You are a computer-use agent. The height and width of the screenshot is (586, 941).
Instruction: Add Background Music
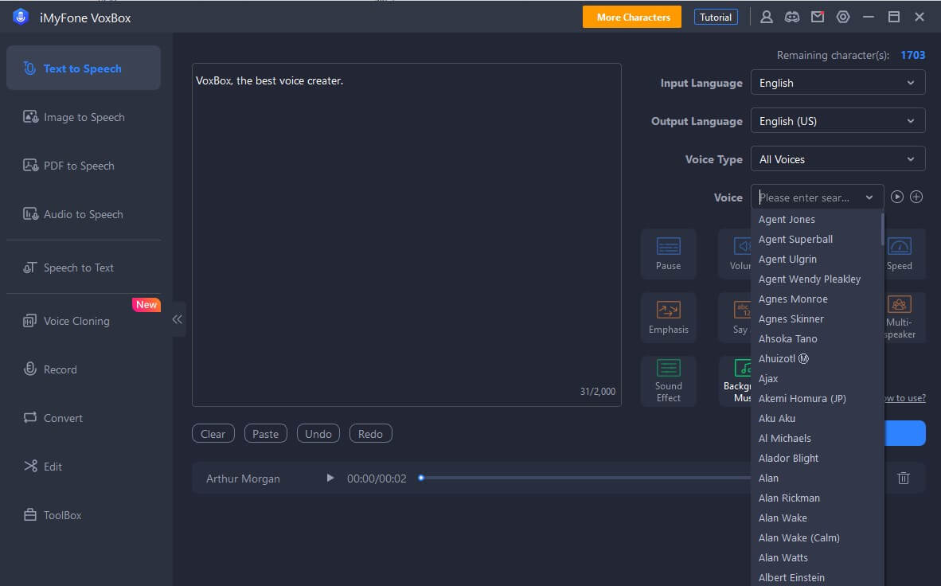coord(735,381)
